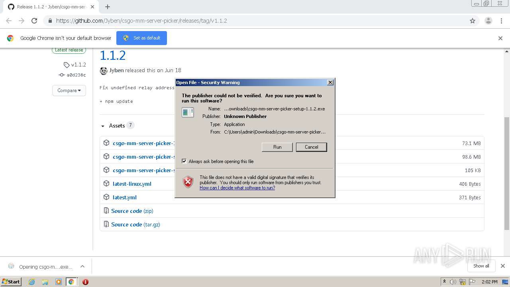This screenshot has width=510, height=287.
Task: Click Show all downloads
Action: click(x=481, y=266)
